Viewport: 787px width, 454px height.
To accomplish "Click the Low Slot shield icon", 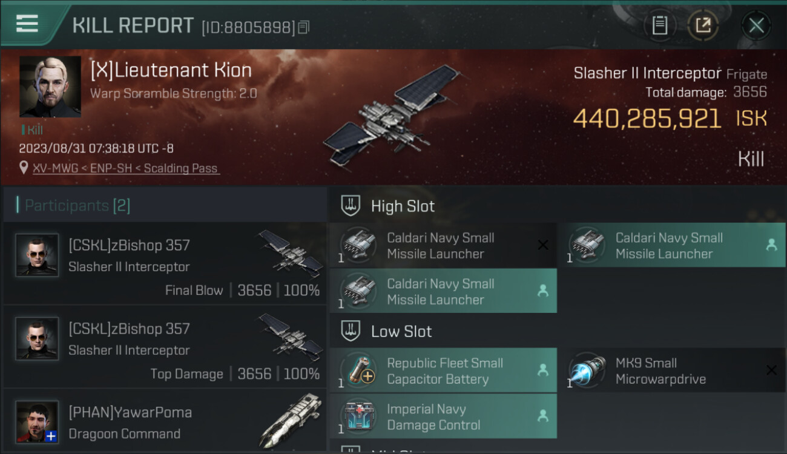I will pyautogui.click(x=351, y=331).
